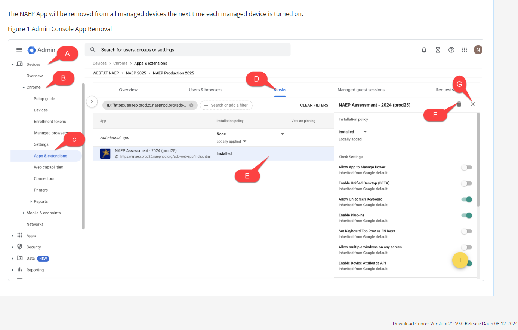Open Apps & extensions in sidebar
Screen dimensions: 518x330
(x=50, y=156)
